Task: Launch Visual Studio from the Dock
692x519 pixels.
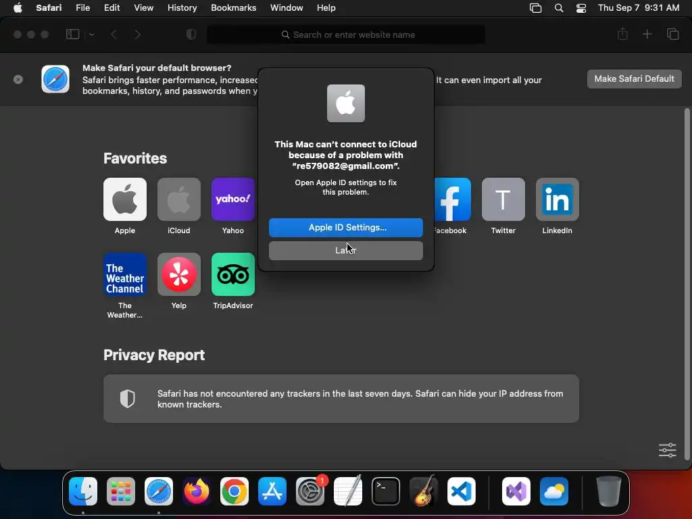Action: tap(516, 491)
